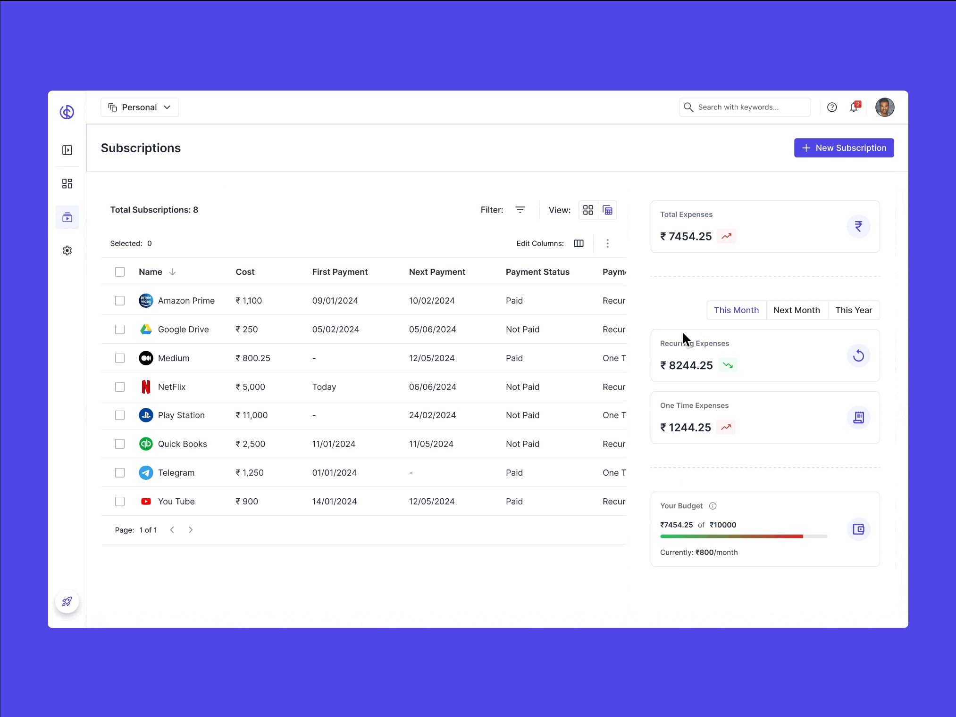Sort by the First Payment column header
Screen dimensions: 956x717
point(340,272)
